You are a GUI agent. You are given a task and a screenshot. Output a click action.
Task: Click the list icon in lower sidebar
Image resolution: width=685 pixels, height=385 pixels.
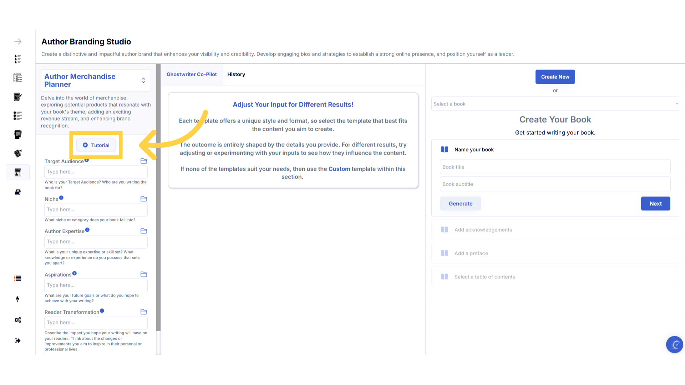17,278
